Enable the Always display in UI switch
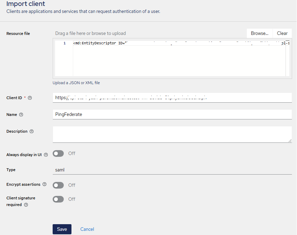This screenshot has width=297, height=235. [x=58, y=154]
